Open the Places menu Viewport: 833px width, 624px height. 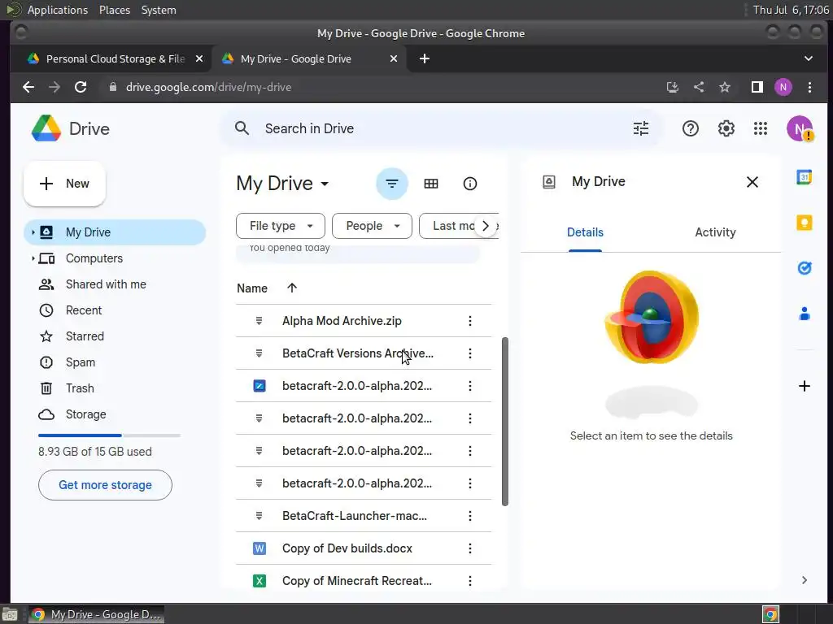click(114, 10)
